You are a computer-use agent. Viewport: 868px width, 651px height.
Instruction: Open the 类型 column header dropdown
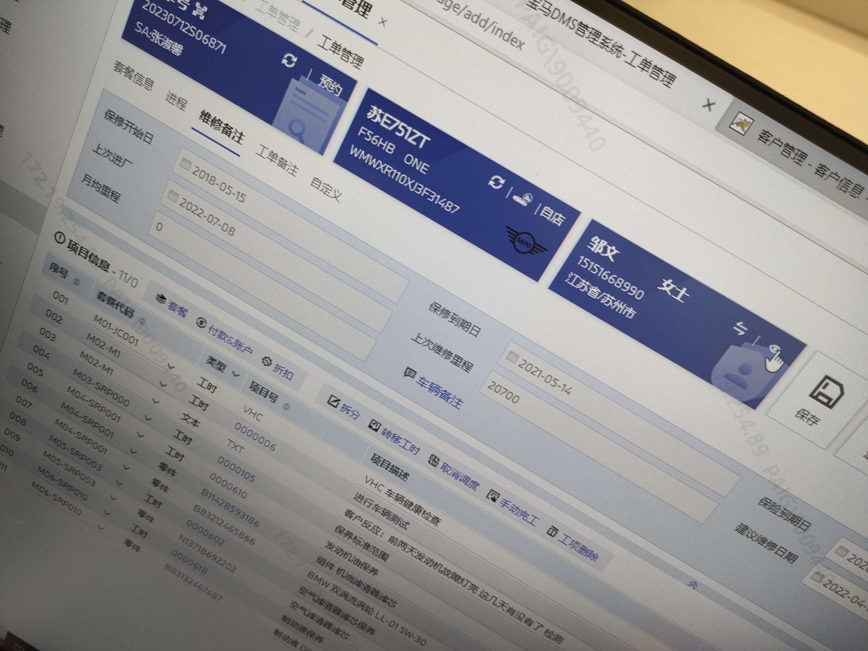point(235,374)
